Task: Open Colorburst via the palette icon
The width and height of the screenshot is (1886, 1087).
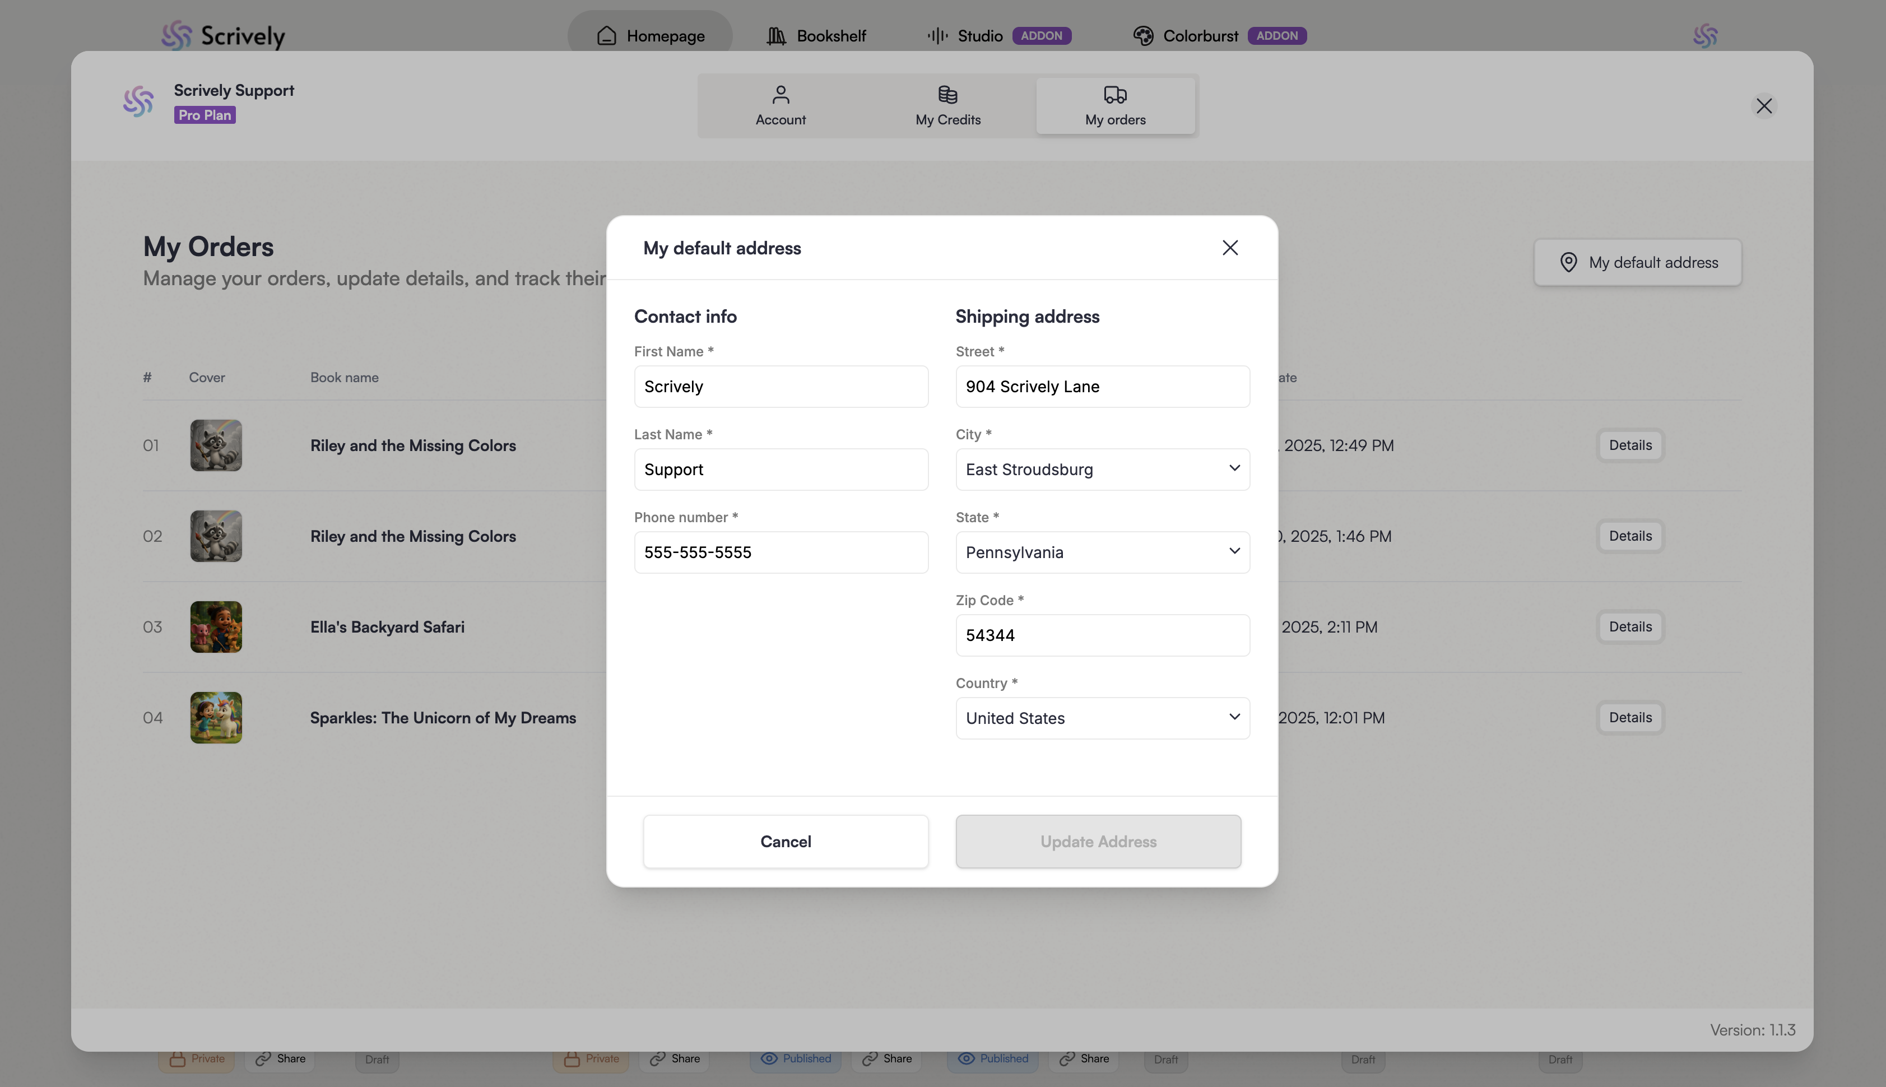Action: point(1142,36)
